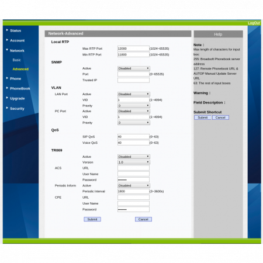This screenshot has width=263, height=263.
Task: Click Cancel in the Help shortcut panel
Action: click(220, 117)
